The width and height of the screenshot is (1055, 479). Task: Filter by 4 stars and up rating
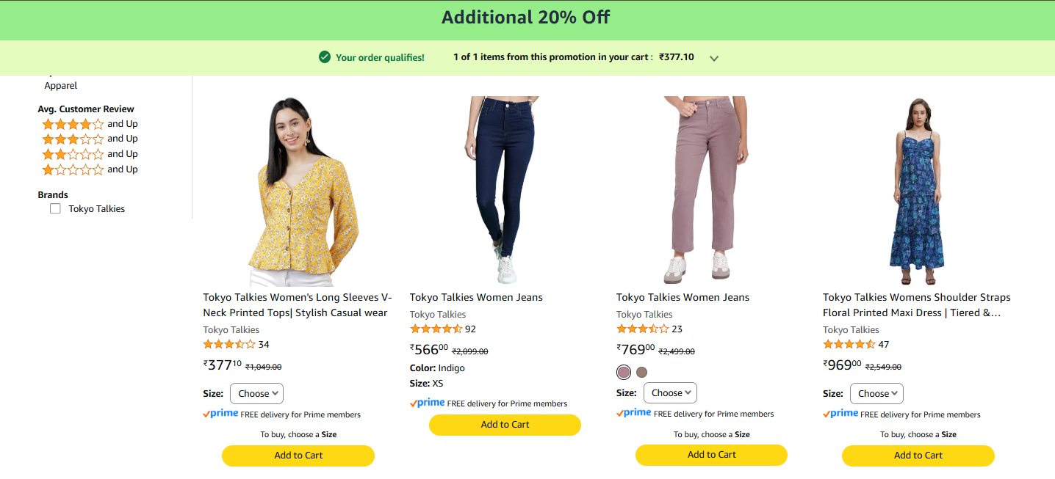90,124
